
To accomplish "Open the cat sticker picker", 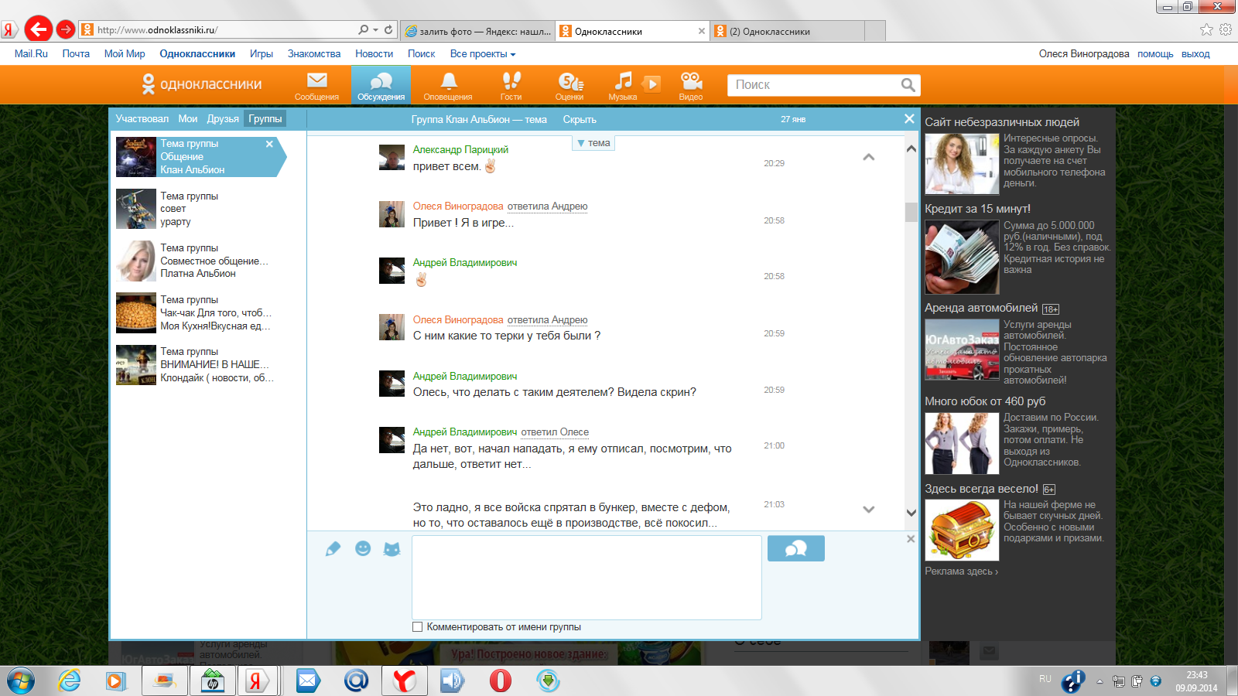I will click(392, 549).
